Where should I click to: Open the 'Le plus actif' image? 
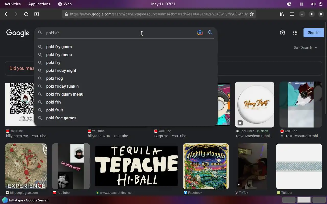point(71,166)
